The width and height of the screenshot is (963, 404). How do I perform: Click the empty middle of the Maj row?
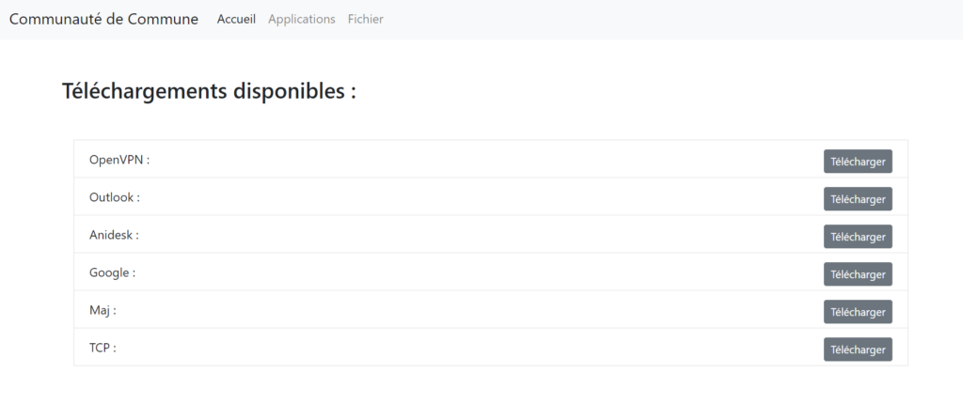pos(470,310)
